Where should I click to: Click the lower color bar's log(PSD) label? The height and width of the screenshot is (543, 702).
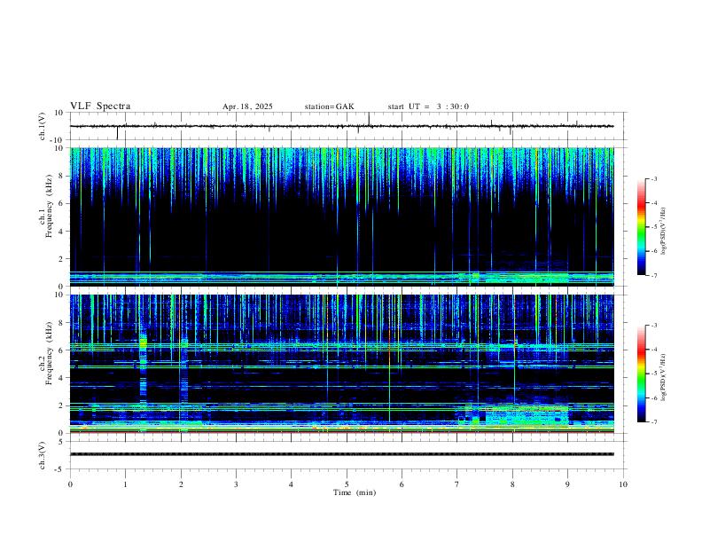[664, 377]
